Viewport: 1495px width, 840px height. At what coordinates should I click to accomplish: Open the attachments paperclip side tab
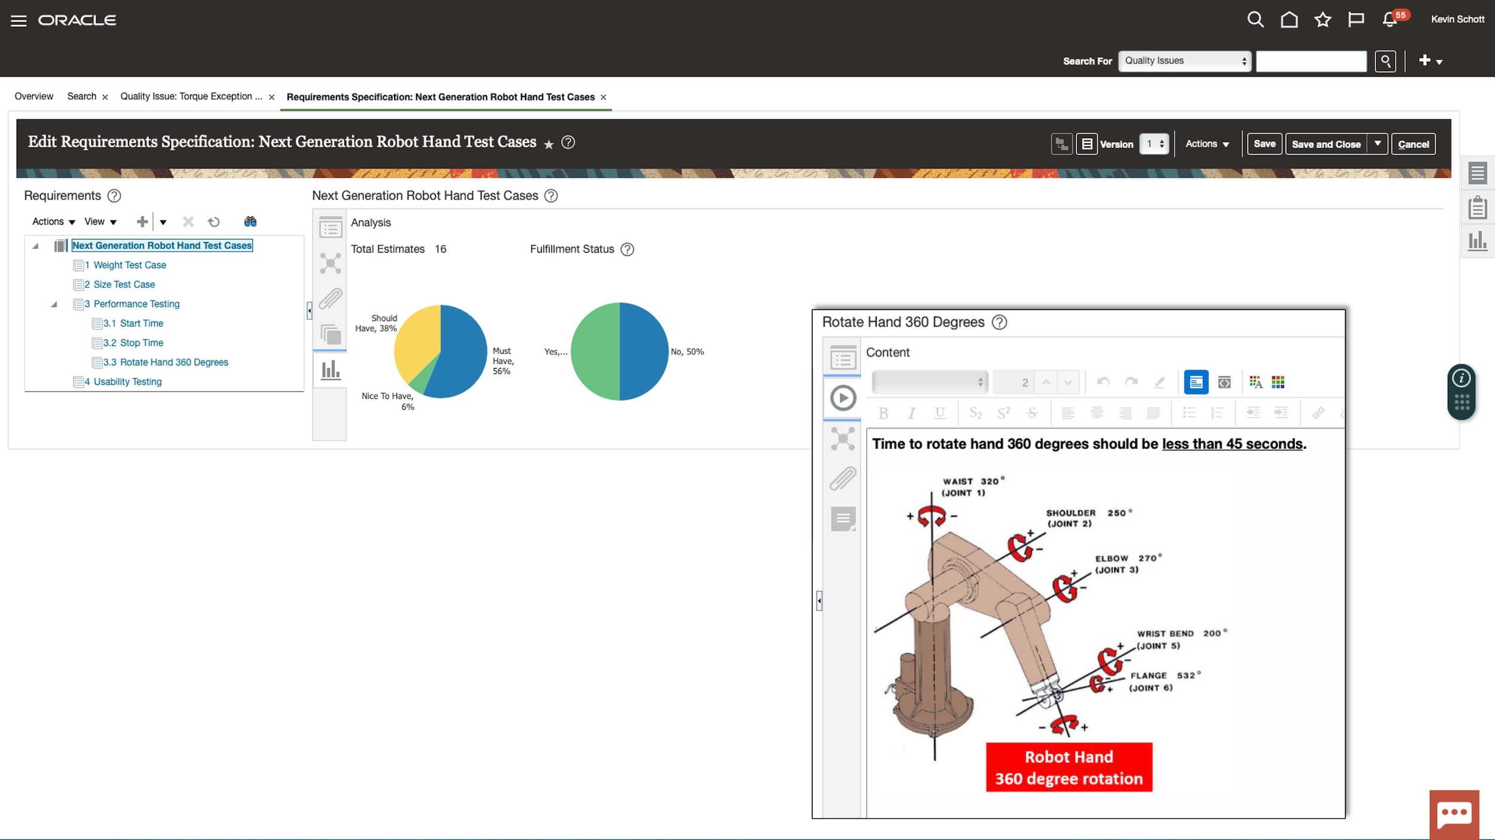point(330,299)
